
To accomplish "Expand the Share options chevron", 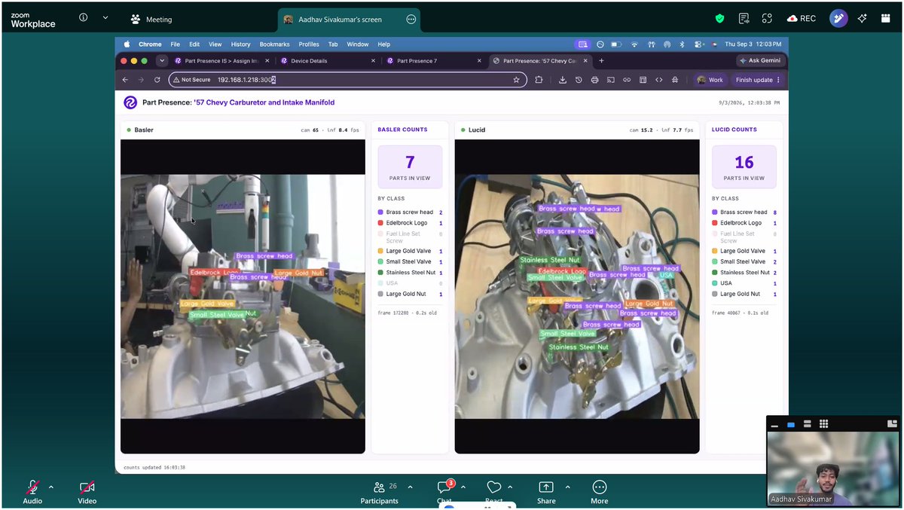I will click(x=567, y=487).
